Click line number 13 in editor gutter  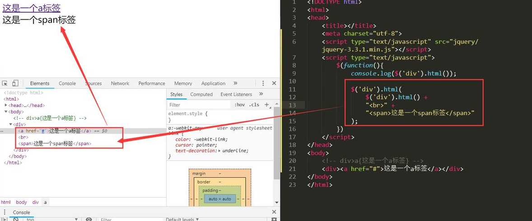pyautogui.click(x=292, y=105)
